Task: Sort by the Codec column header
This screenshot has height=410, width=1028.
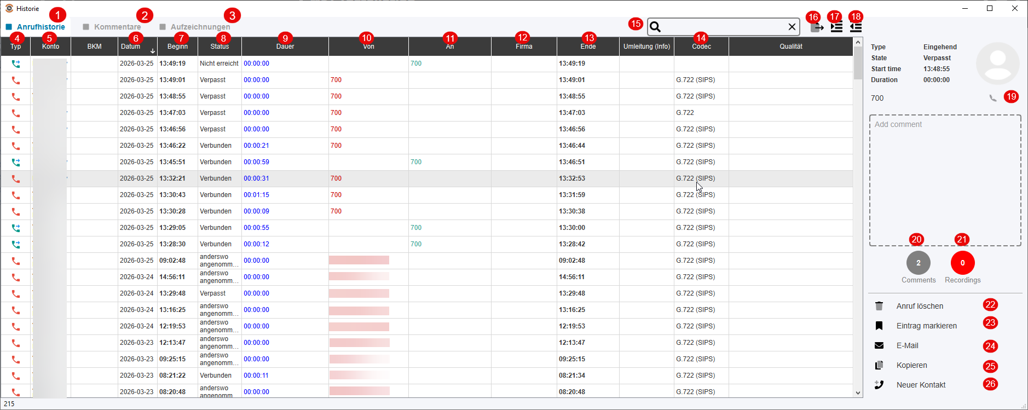Action: coord(701,47)
